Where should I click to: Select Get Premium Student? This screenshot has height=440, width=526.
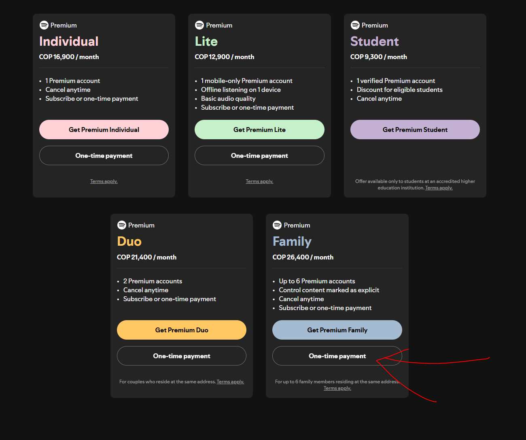tap(415, 130)
